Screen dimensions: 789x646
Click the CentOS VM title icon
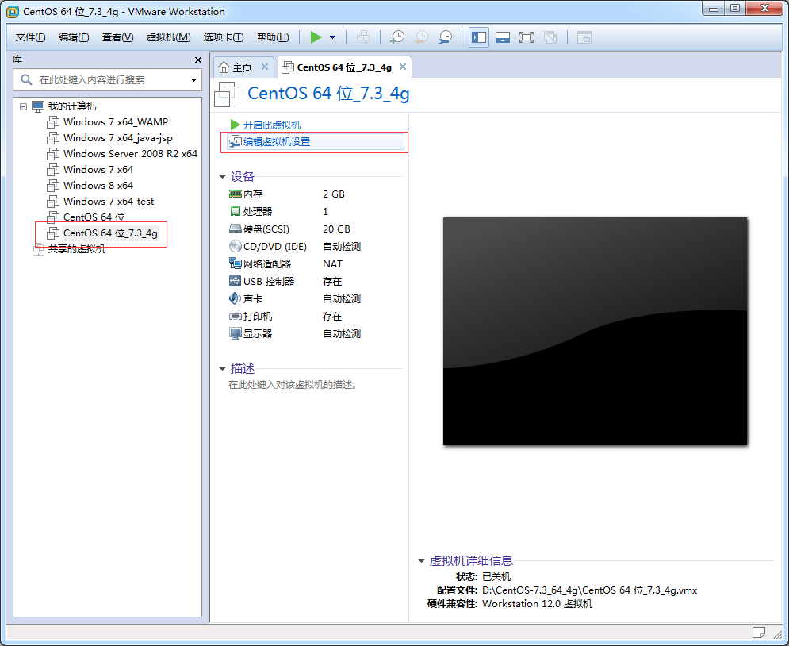[x=227, y=94]
